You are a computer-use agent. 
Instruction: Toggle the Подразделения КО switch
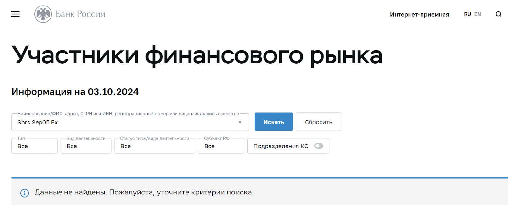(319, 146)
